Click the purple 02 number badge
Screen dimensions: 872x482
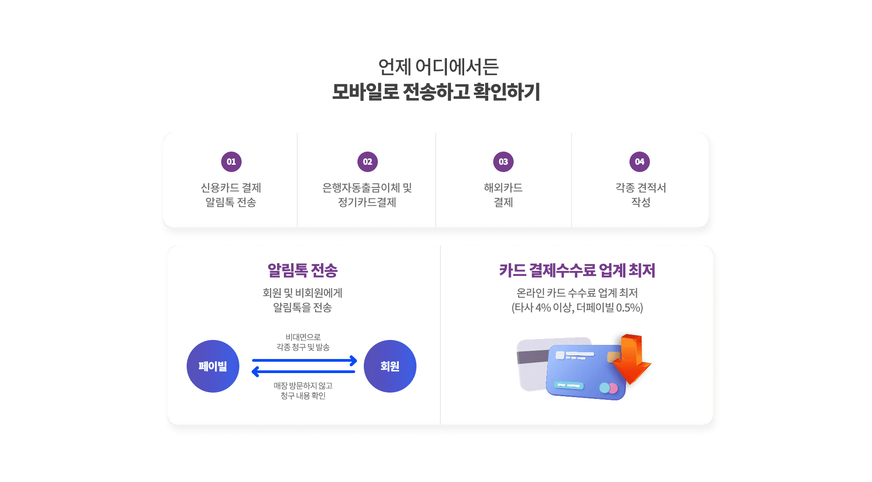[367, 162]
